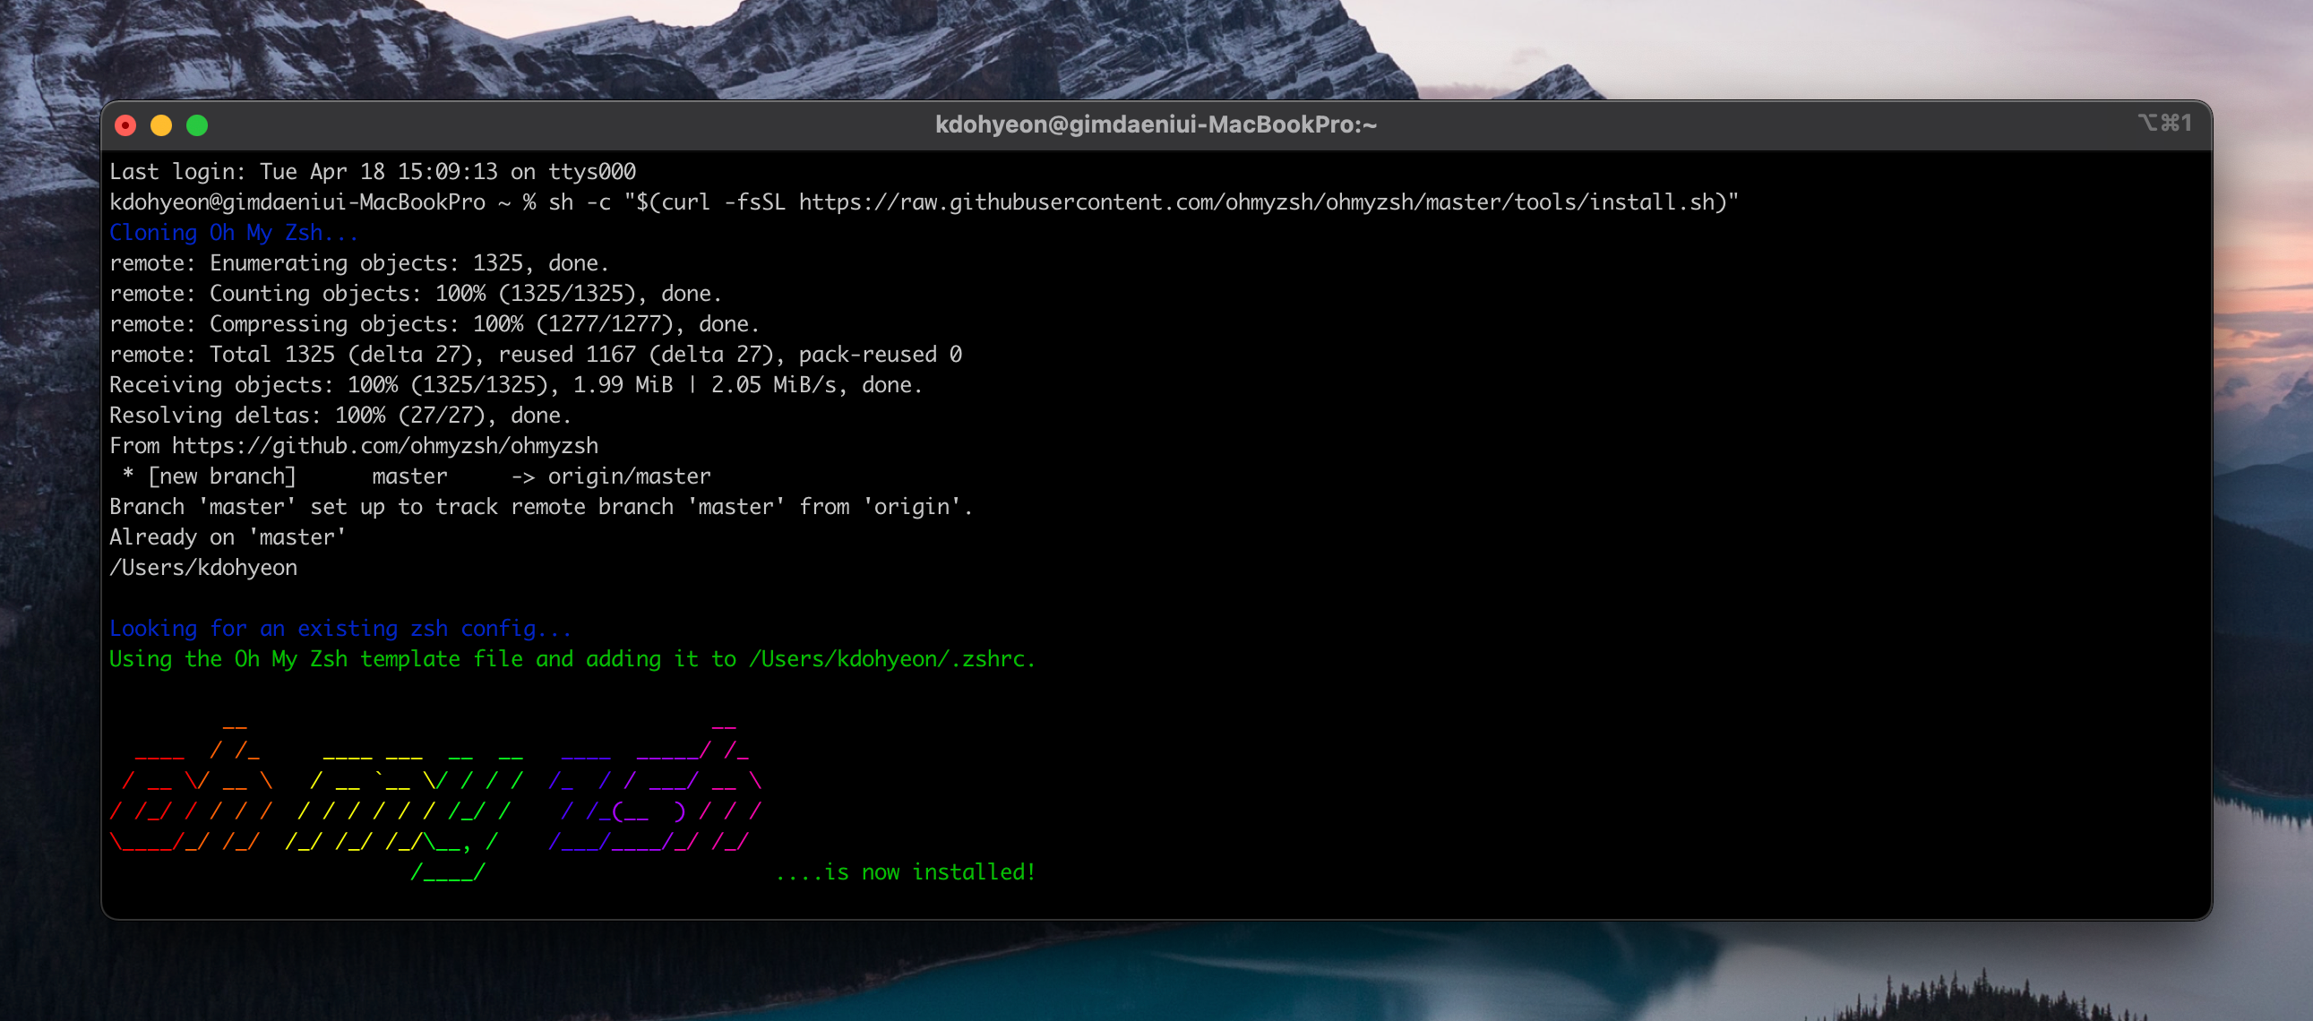Click the /Users/kdohyeon/.zshrc path in green text
The height and width of the screenshot is (1021, 2313).
coord(889,659)
